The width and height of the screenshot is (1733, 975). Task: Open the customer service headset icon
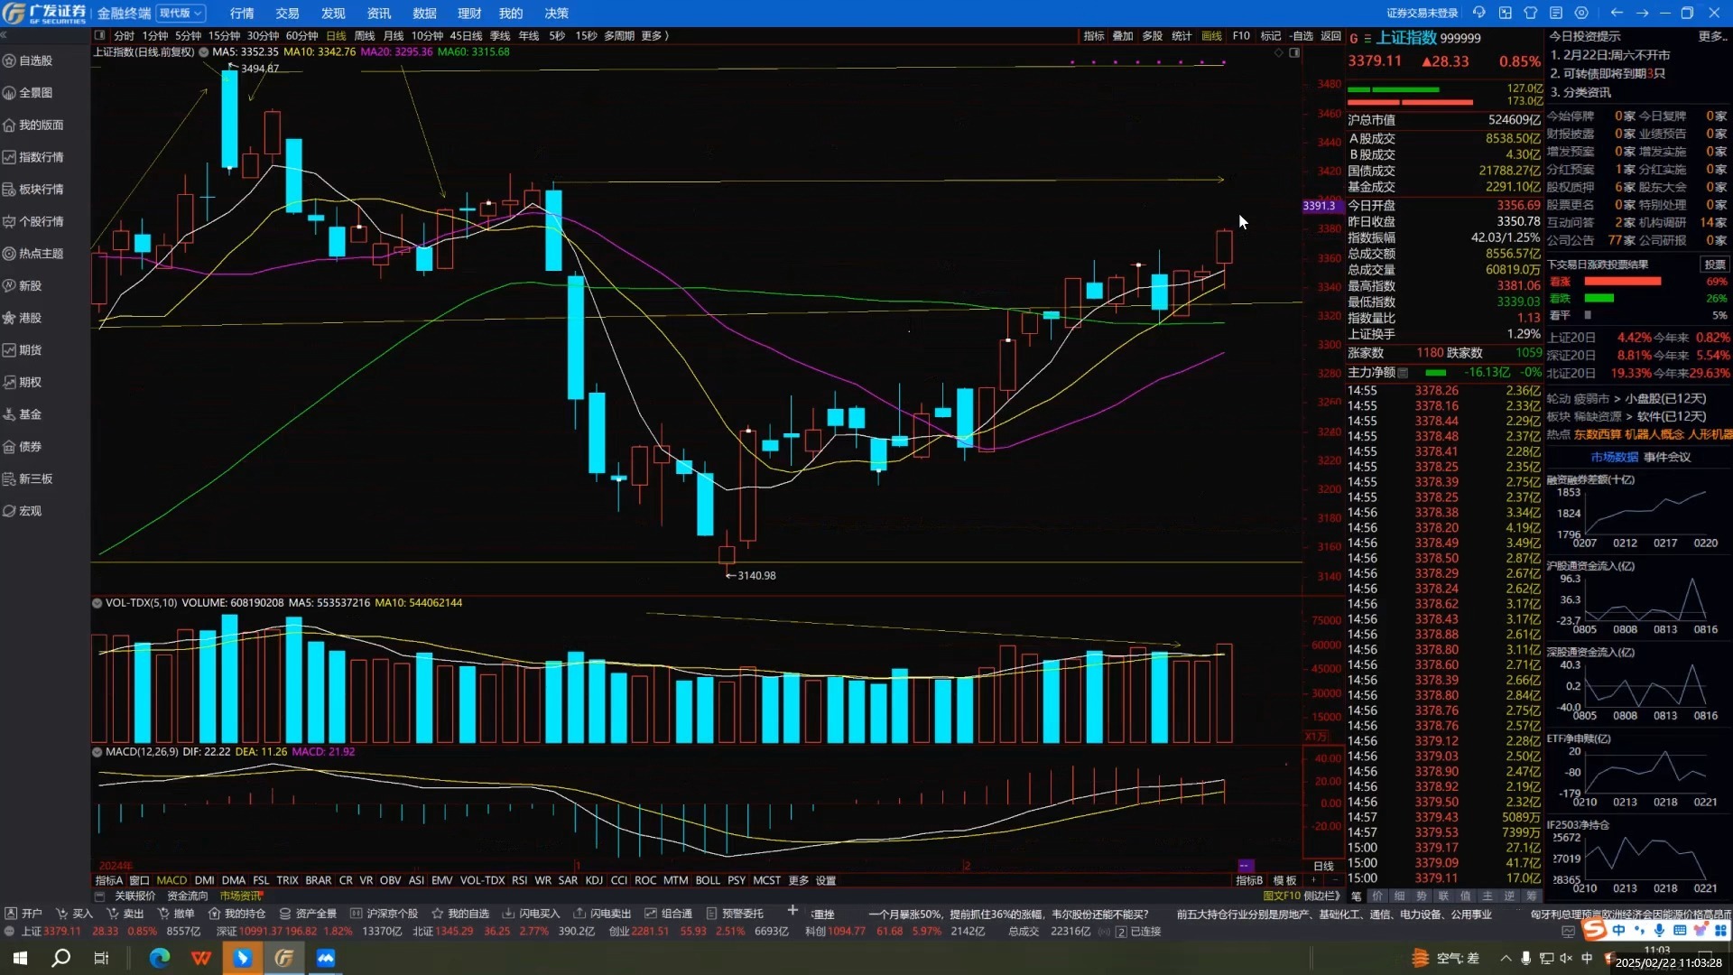tap(1478, 13)
